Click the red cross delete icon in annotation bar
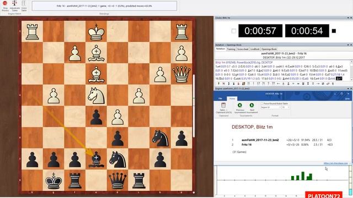The width and height of the screenshot is (353, 198). click(x=223, y=84)
